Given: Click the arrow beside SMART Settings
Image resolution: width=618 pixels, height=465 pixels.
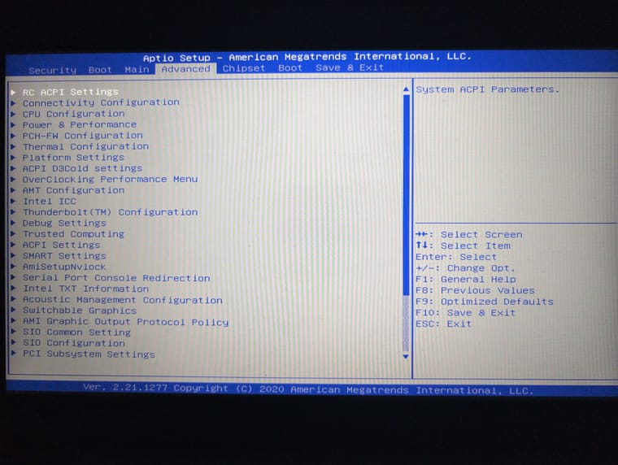Looking at the screenshot, I should coord(13,256).
